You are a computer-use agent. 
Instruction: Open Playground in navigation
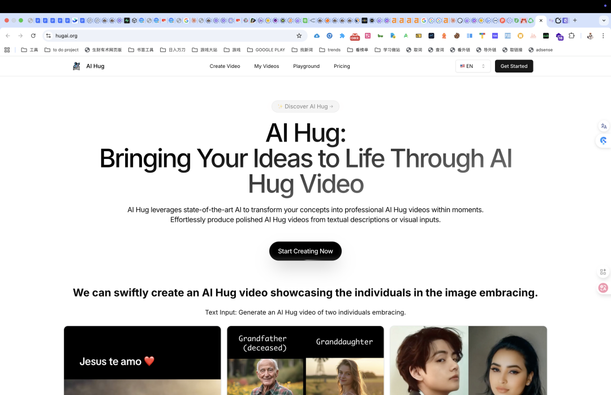[306, 66]
